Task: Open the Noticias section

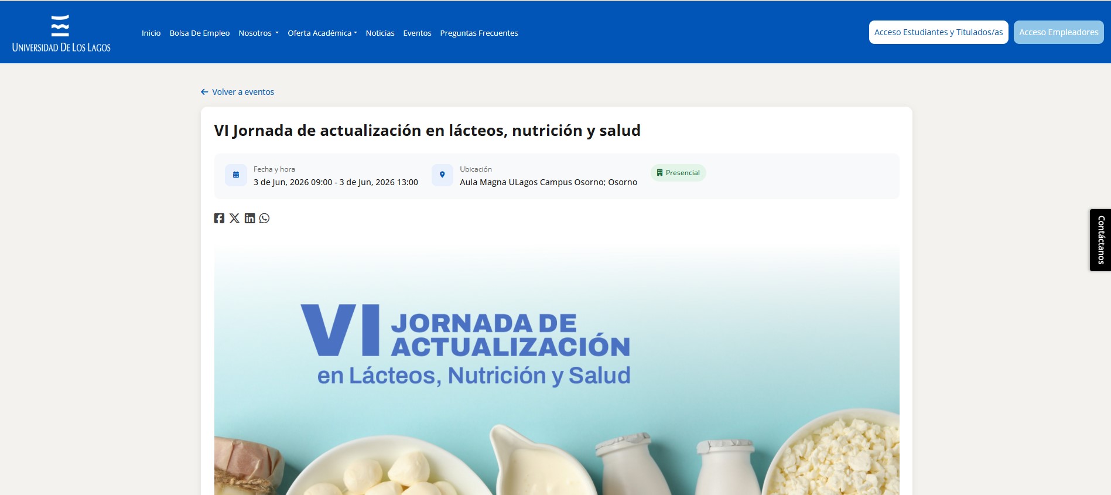Action: [x=380, y=33]
